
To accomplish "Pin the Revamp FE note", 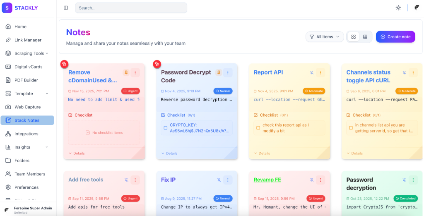I will point(311,180).
